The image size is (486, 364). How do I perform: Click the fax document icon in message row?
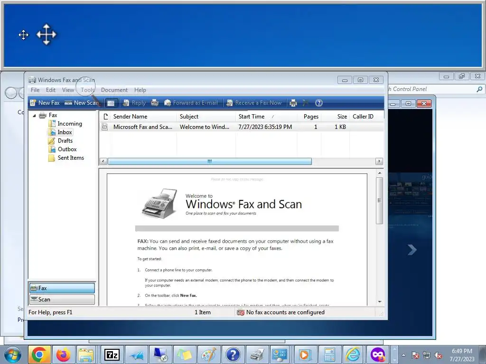point(105,127)
